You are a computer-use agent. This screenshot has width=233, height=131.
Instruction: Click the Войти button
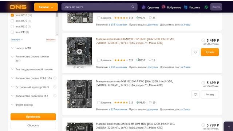click(x=216, y=7)
